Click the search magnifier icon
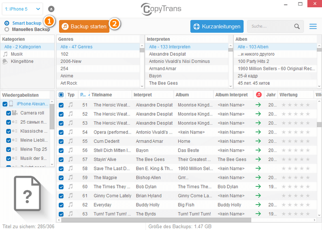Image resolution: width=322 pixels, height=230 pixels. coord(297,26)
